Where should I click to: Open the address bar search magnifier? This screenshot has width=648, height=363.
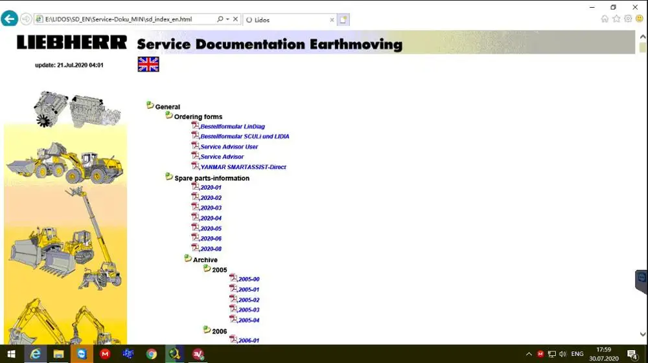[220, 19]
